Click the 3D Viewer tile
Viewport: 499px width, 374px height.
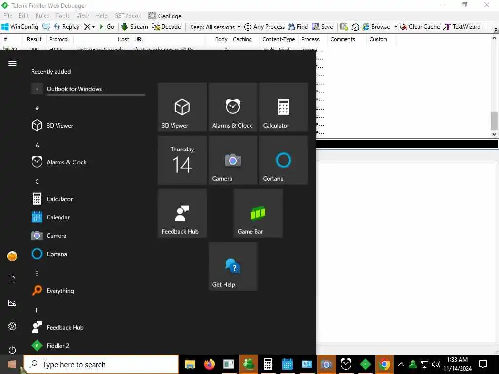tap(182, 107)
